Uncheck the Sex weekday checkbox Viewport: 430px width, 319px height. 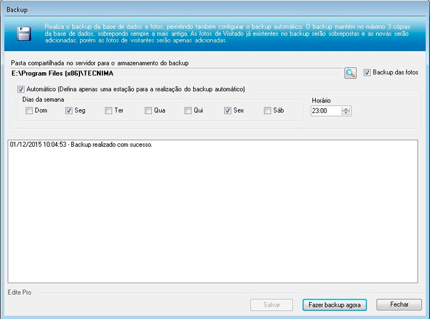point(228,111)
